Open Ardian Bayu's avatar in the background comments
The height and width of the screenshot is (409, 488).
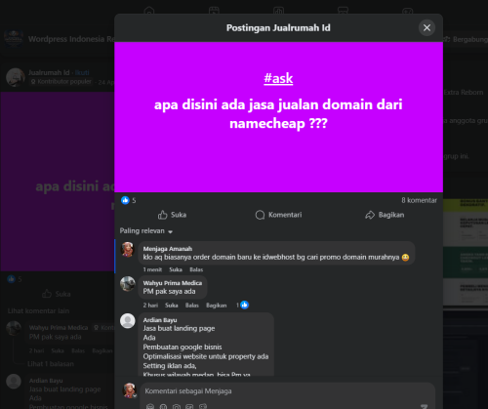(x=14, y=382)
